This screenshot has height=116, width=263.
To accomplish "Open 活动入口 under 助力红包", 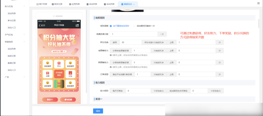I will tap(12, 28).
